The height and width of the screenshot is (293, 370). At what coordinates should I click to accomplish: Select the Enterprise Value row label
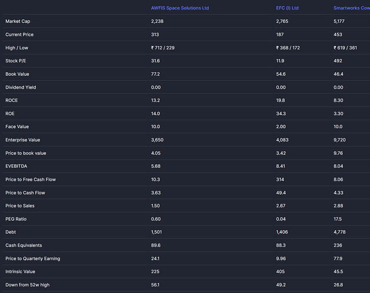[23, 140]
